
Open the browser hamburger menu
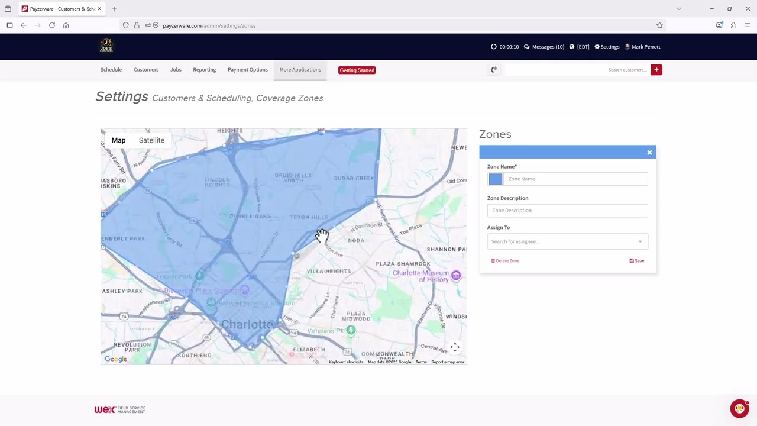point(748,25)
